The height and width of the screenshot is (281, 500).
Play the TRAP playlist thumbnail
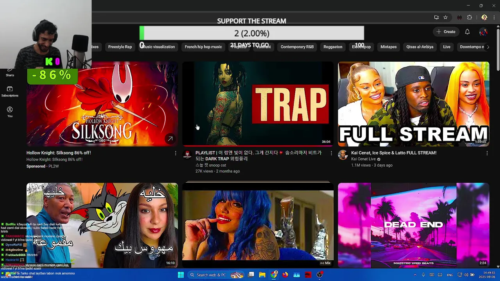[258, 104]
